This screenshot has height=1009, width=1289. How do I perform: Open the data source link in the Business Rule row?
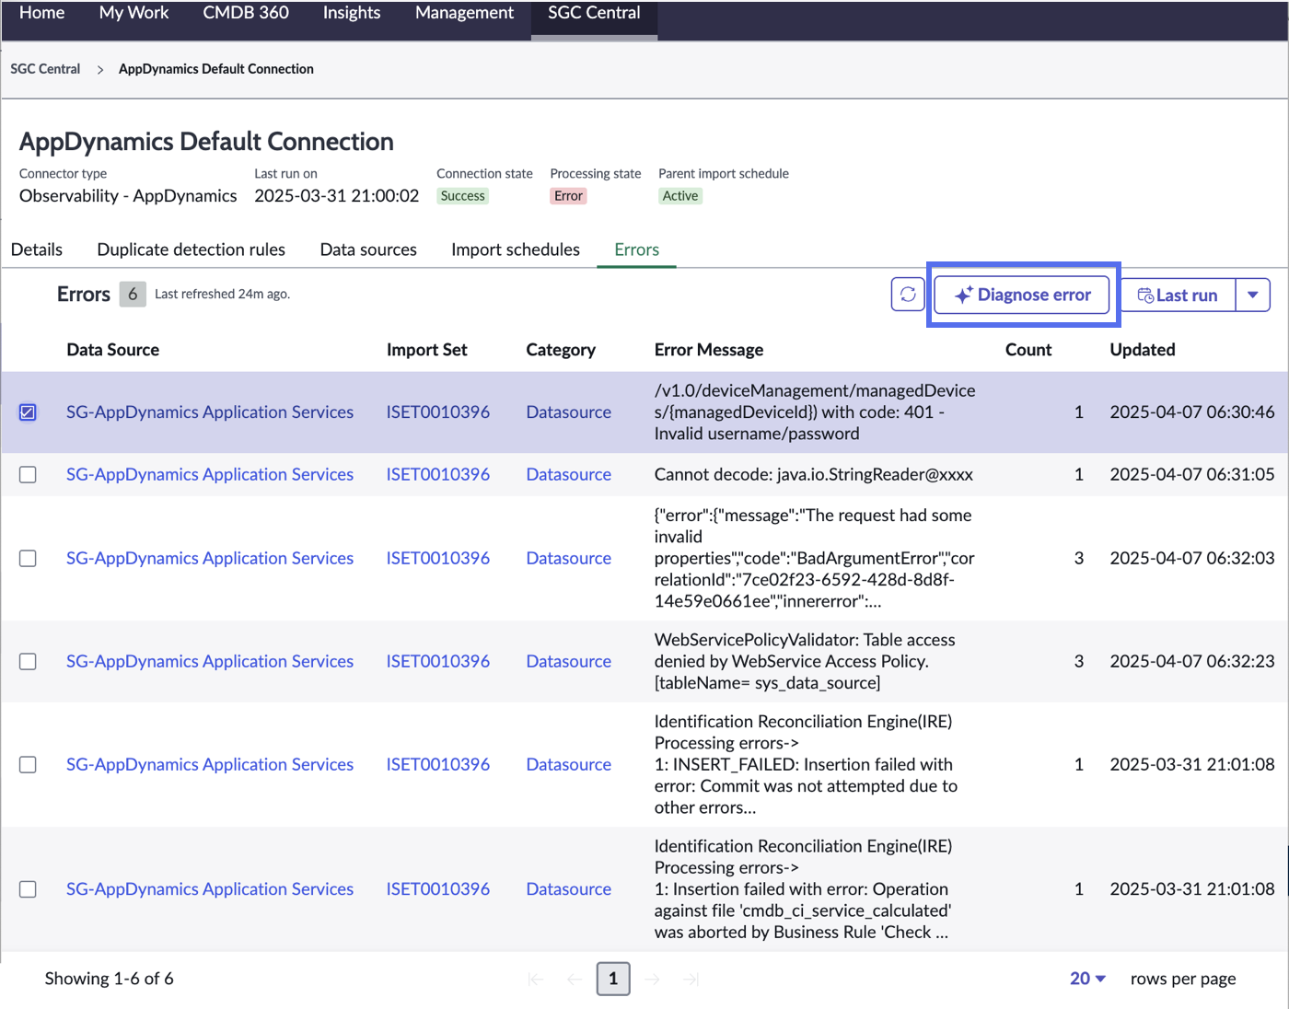pos(210,889)
